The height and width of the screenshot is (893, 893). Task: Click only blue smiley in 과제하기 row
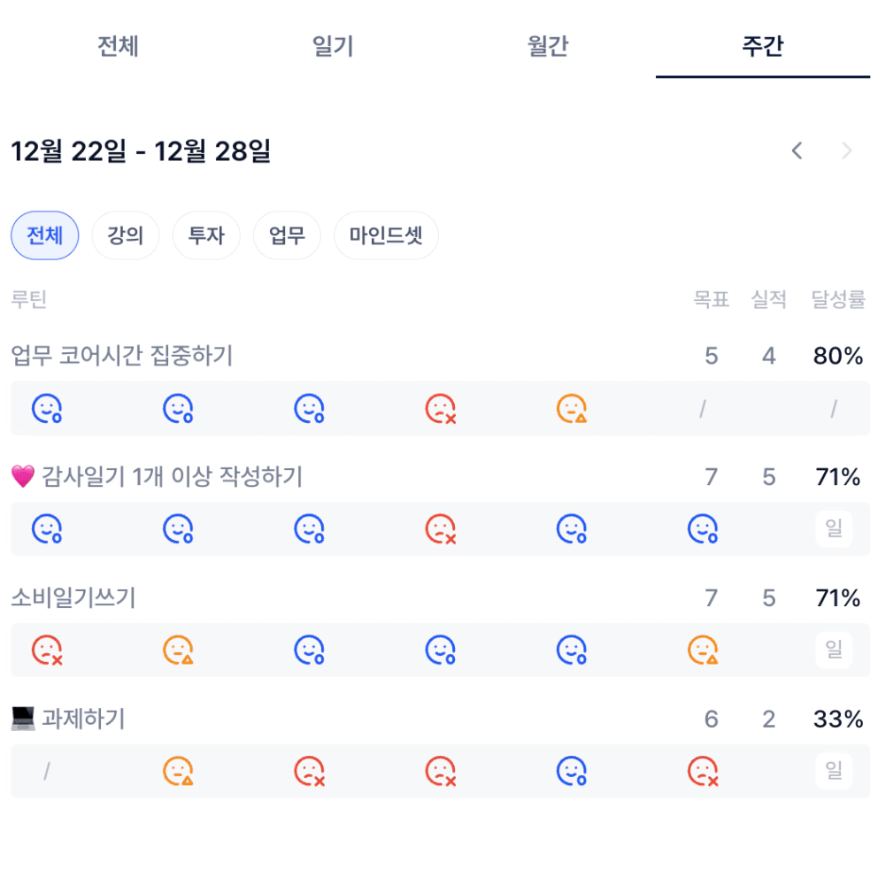tap(572, 771)
